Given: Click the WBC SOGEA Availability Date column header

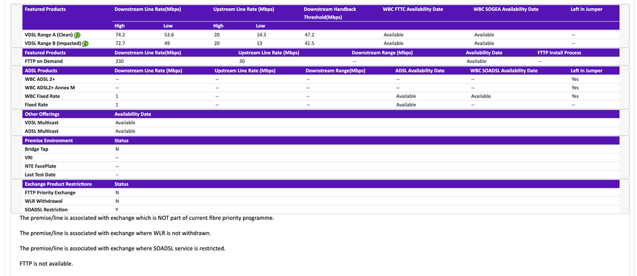Looking at the screenshot, I should pos(506,10).
